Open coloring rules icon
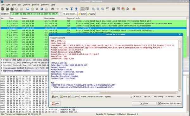This screenshot has width=190, height=116. click(123, 9)
